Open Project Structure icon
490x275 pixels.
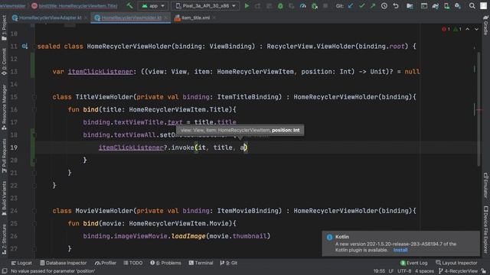(410, 6)
